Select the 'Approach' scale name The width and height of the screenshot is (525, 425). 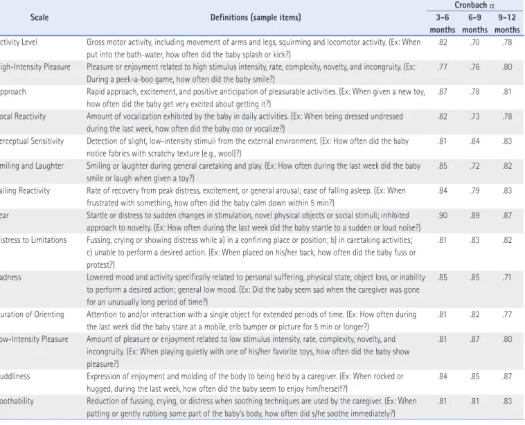[x=12, y=91]
